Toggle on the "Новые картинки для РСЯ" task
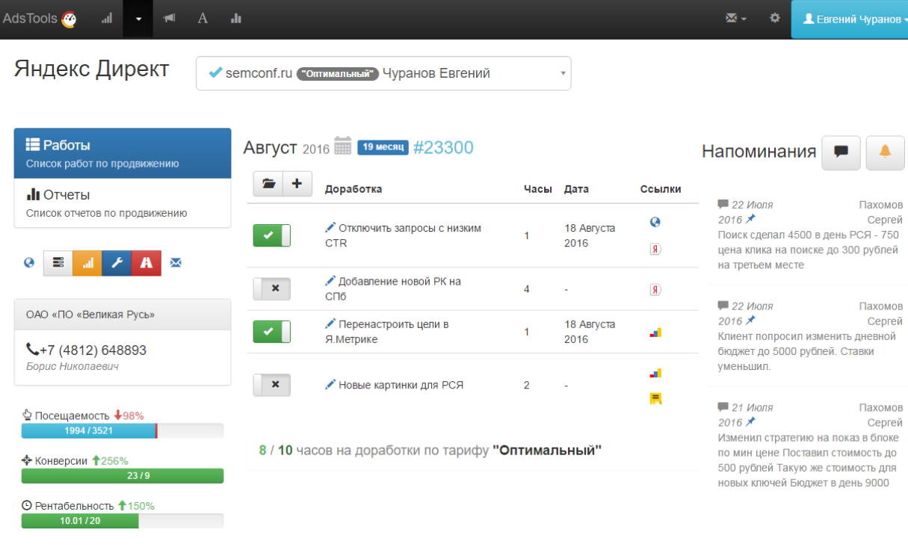Viewport: 908px width, 553px height. coord(272,385)
